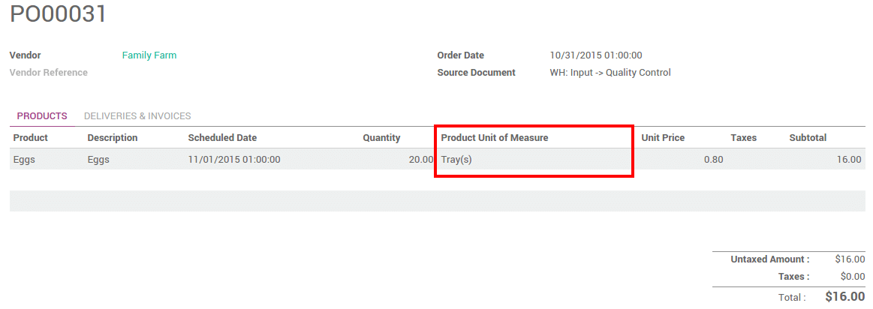The width and height of the screenshot is (873, 309).
Task: Open the Deliveries & Invoices tab
Action: click(137, 116)
